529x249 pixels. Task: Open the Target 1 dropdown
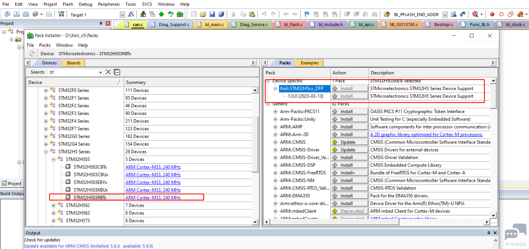[x=122, y=15]
